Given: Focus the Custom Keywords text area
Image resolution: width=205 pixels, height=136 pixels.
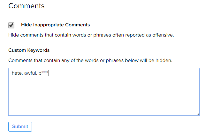Looking at the screenshot, I should [104, 95].
